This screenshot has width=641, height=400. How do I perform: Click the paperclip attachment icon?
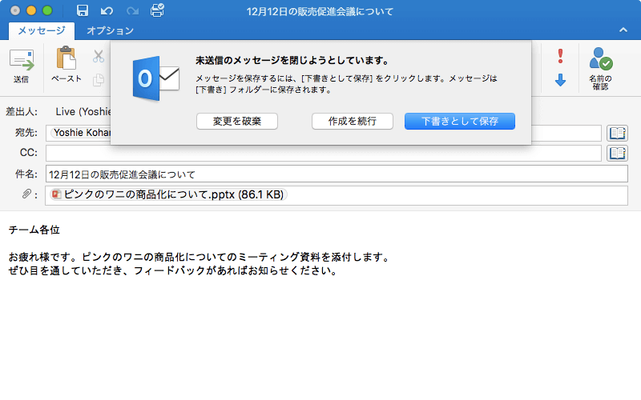click(x=26, y=194)
